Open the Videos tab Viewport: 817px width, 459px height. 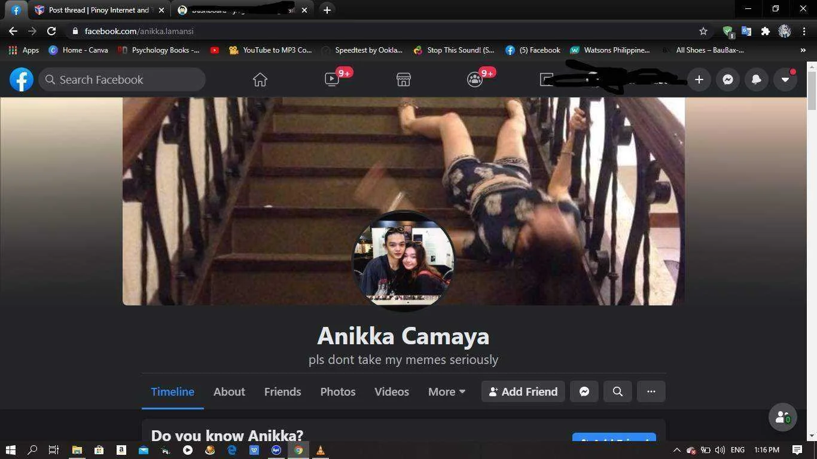pyautogui.click(x=392, y=391)
